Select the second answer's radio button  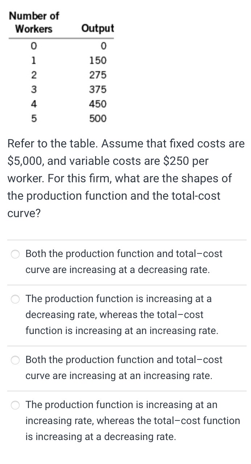15,299
